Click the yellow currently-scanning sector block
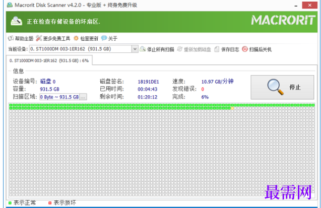This screenshot has width=321, height=208. (x=232, y=108)
